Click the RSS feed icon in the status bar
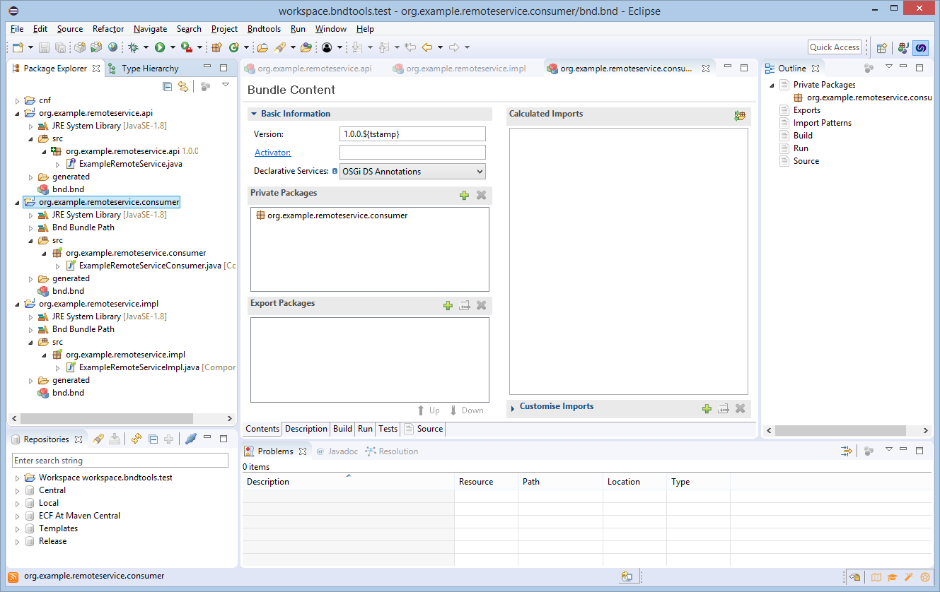The image size is (940, 592). pyautogui.click(x=13, y=576)
